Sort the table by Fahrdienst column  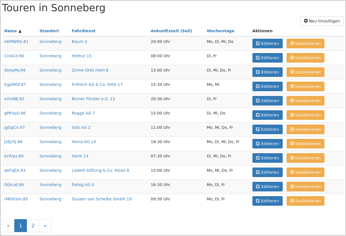83,31
